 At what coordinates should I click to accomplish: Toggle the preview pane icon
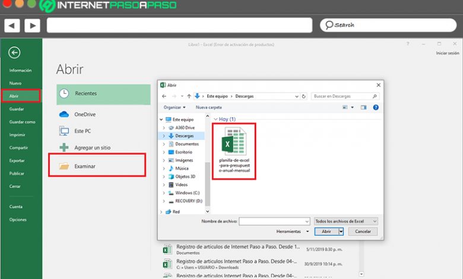pyautogui.click(x=363, y=107)
